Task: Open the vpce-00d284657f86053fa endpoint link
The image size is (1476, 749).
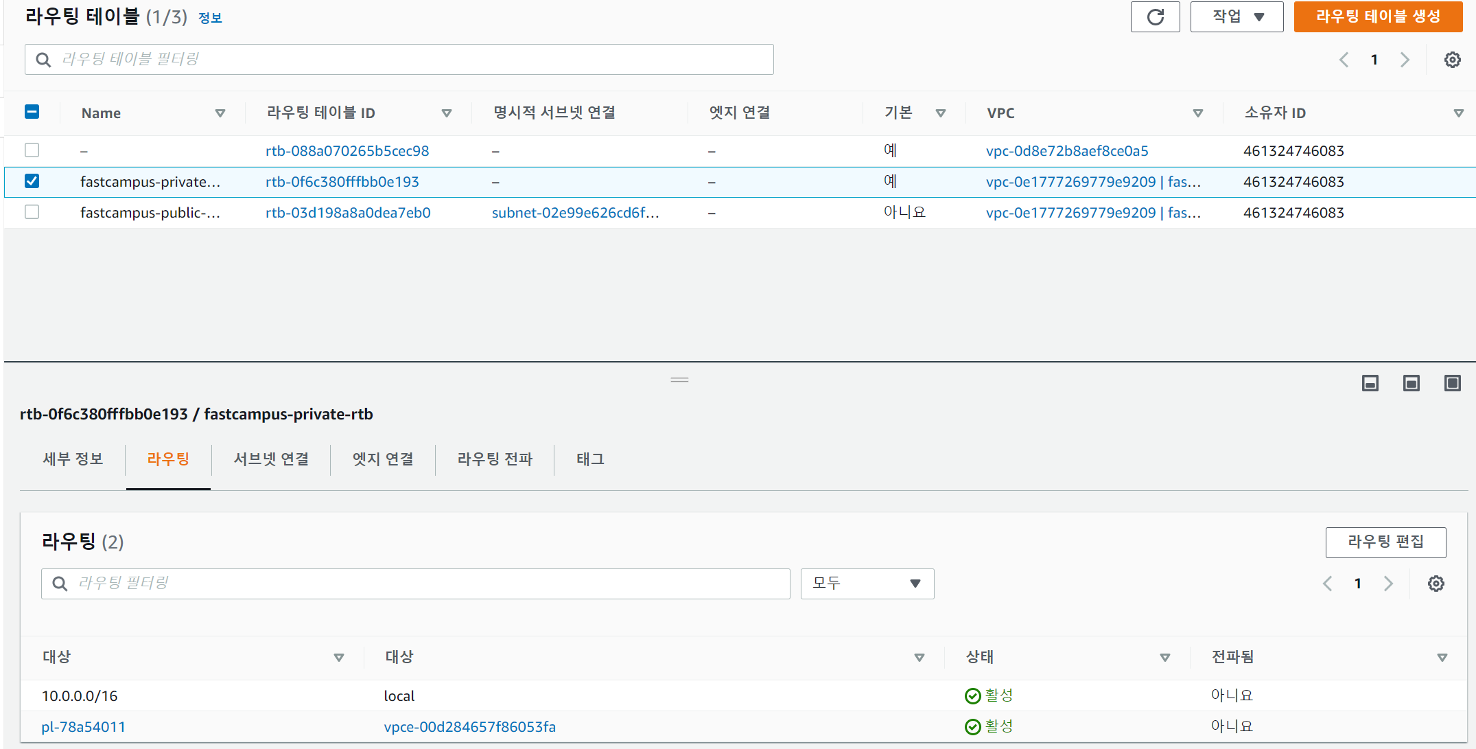Action: click(469, 726)
